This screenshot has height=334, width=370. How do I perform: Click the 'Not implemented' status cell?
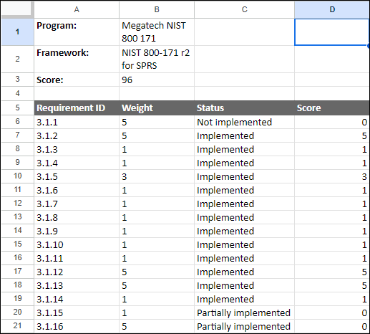click(x=244, y=122)
